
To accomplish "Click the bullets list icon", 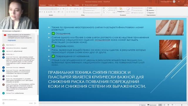I will pyautogui.click(x=67, y=9).
